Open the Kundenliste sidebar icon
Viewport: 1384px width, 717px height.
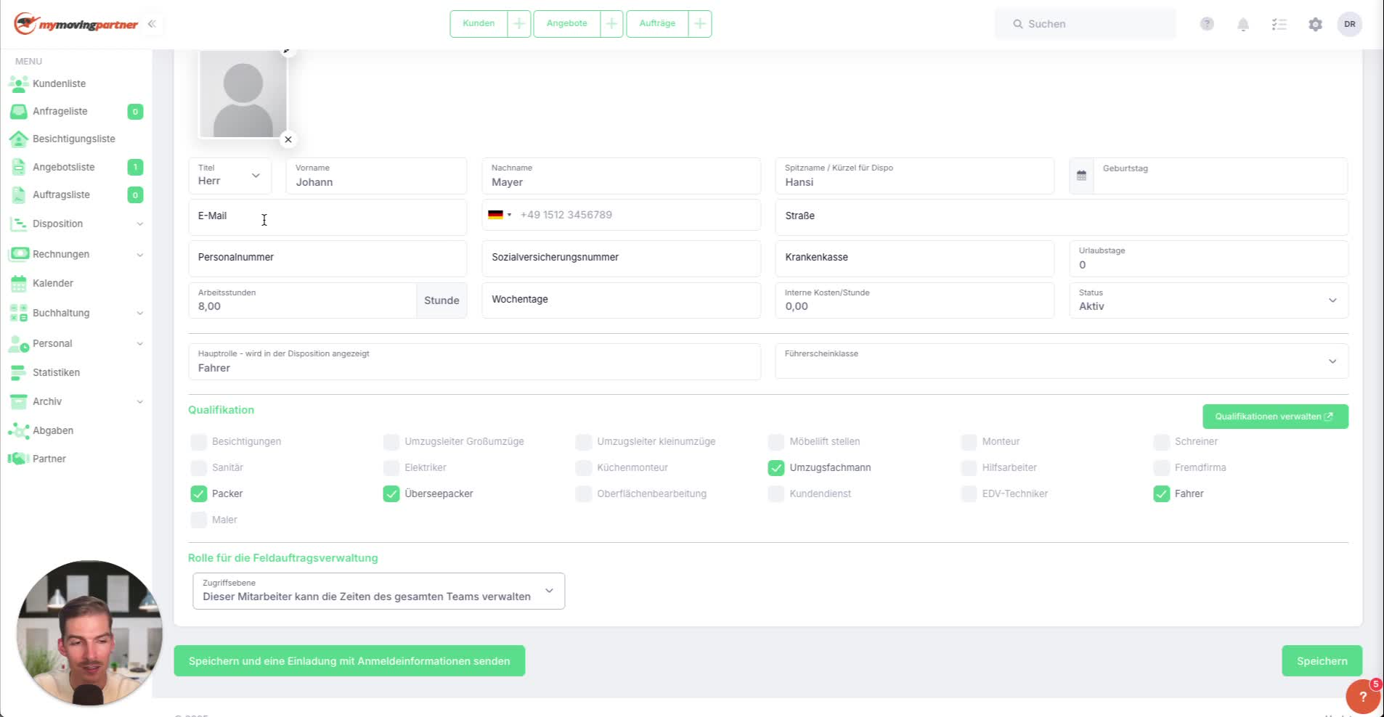pos(18,83)
